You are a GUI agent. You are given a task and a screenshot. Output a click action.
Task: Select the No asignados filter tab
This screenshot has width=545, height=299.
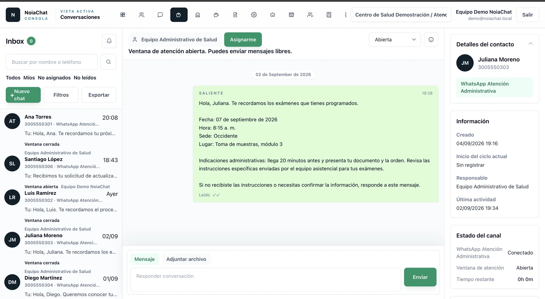(54, 78)
